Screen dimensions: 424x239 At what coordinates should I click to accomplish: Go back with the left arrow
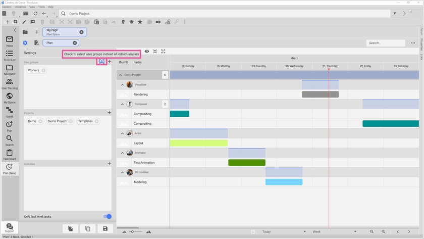point(44,14)
